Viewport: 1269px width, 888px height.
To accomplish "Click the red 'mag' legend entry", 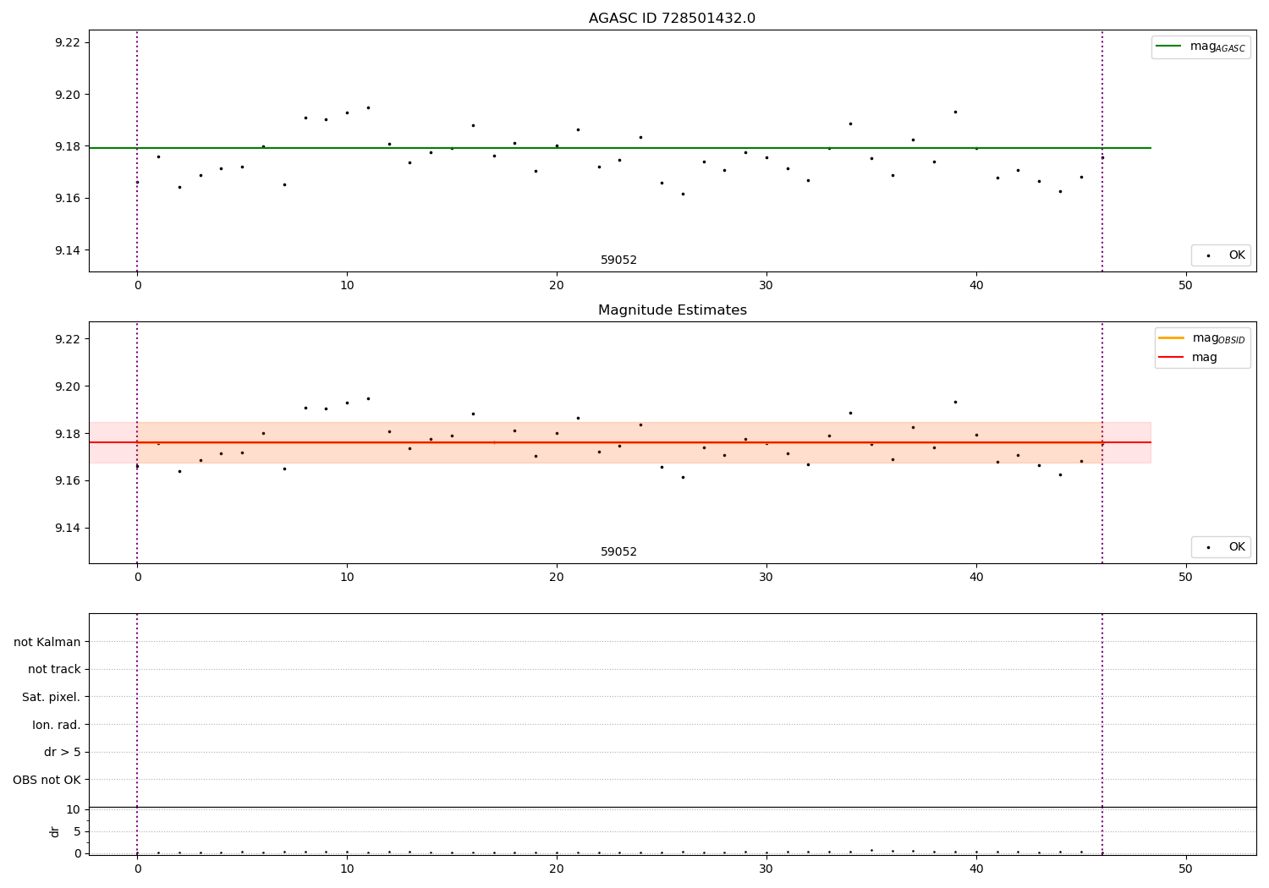I will (x=1188, y=357).
